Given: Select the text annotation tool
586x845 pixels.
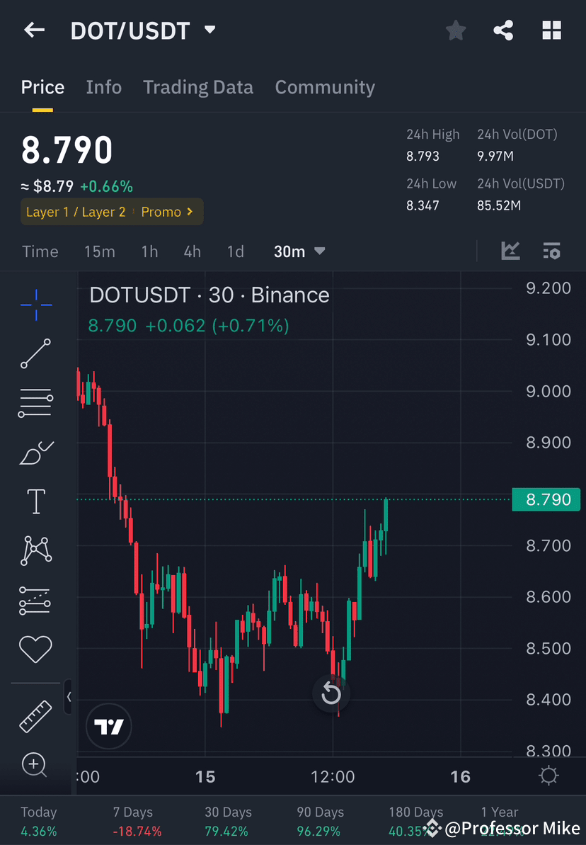Looking at the screenshot, I should point(35,501).
